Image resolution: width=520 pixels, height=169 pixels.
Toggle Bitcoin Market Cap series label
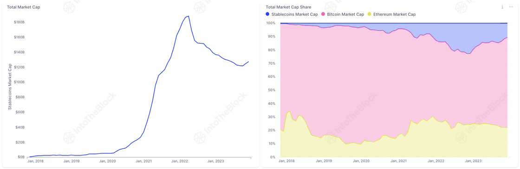pos(345,14)
